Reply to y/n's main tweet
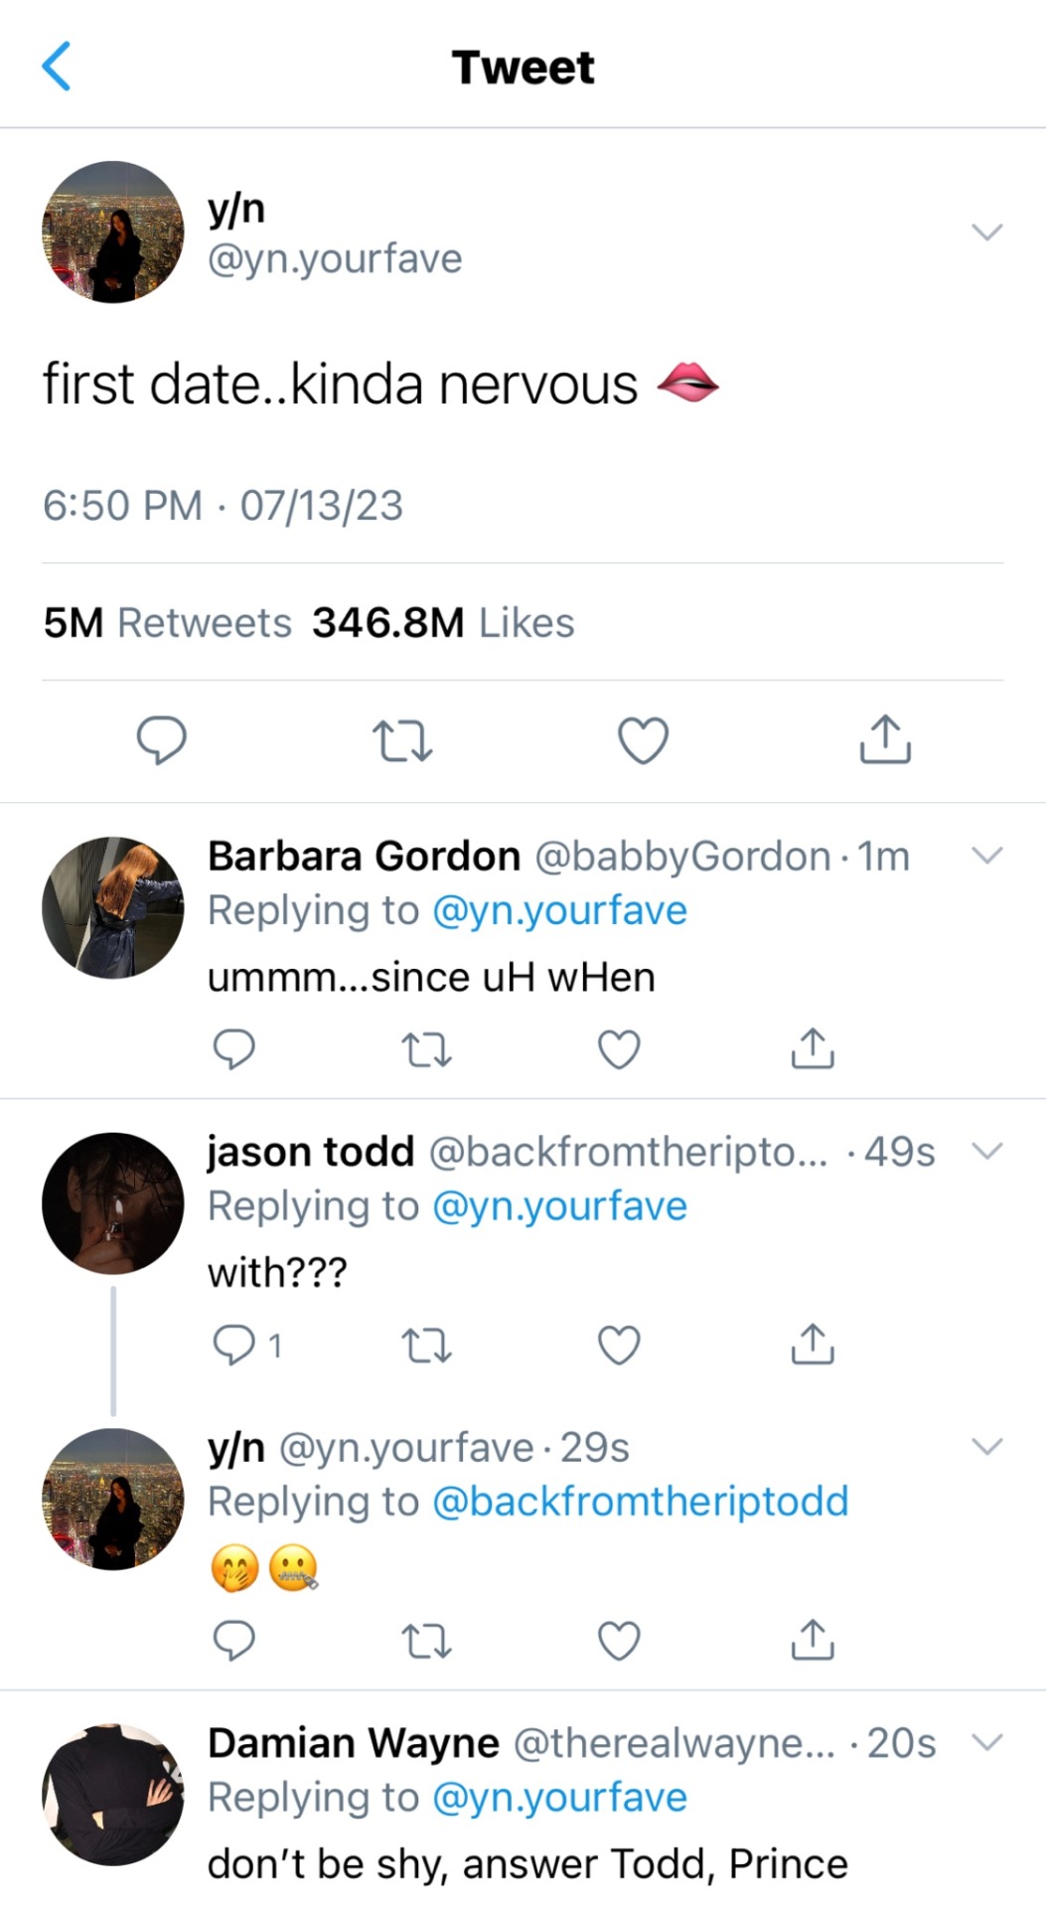The image size is (1046, 1908). pyautogui.click(x=161, y=740)
